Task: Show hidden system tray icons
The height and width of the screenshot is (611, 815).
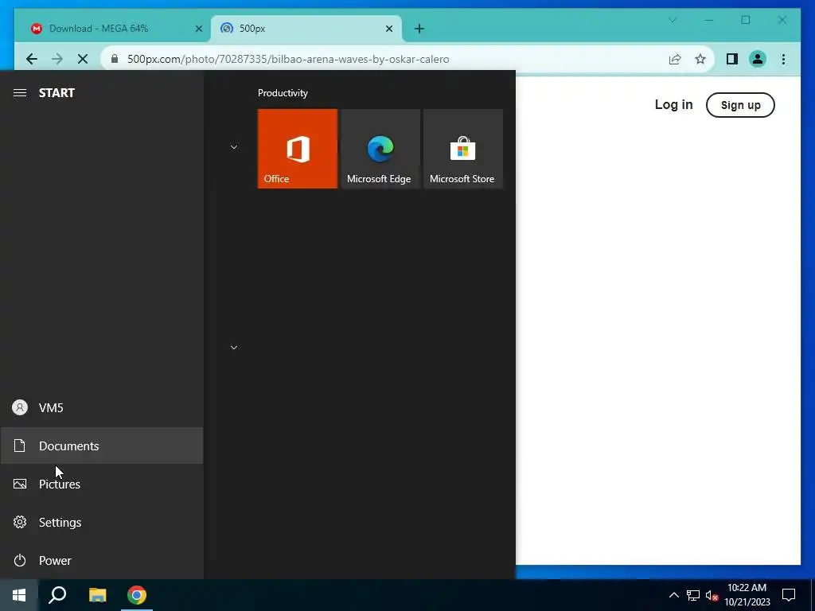Action: point(673,595)
